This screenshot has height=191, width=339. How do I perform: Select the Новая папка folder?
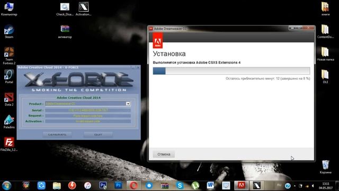pos(325,54)
